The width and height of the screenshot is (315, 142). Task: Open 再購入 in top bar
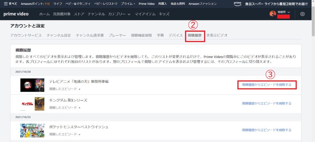pyautogui.click(x=163, y=4)
